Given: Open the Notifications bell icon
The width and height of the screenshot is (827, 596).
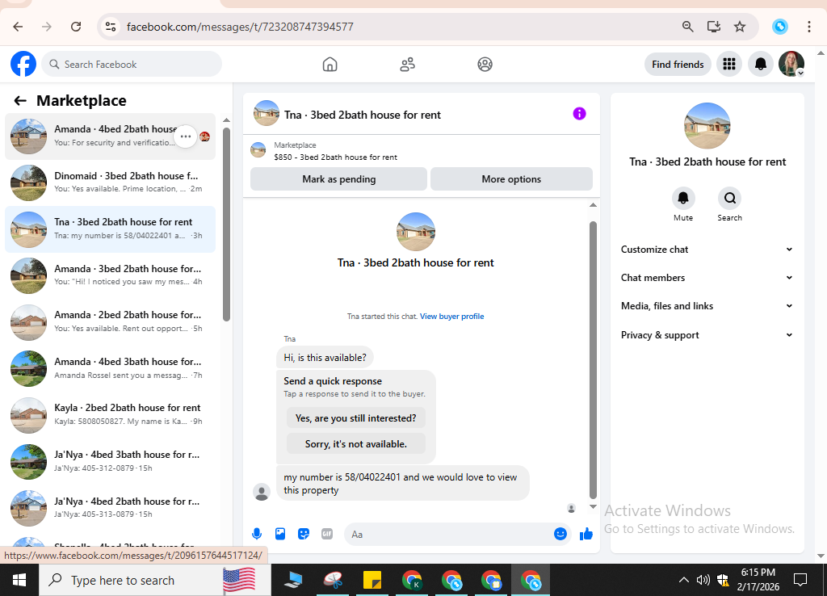Looking at the screenshot, I should pos(760,64).
